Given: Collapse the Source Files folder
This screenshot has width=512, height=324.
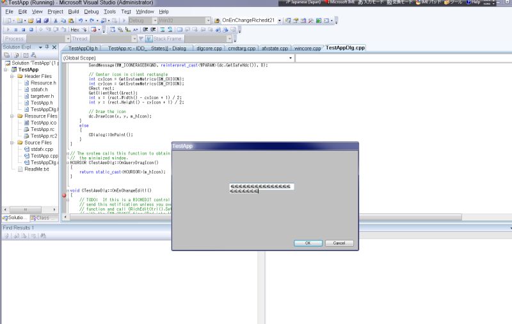Looking at the screenshot, I should point(12,143).
